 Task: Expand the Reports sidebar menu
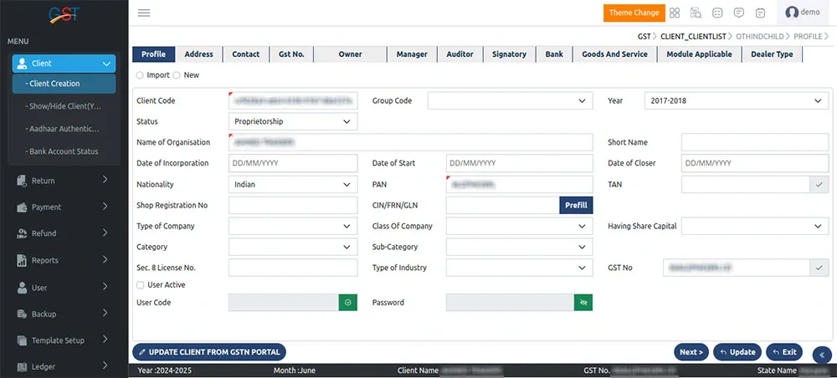coord(64,260)
